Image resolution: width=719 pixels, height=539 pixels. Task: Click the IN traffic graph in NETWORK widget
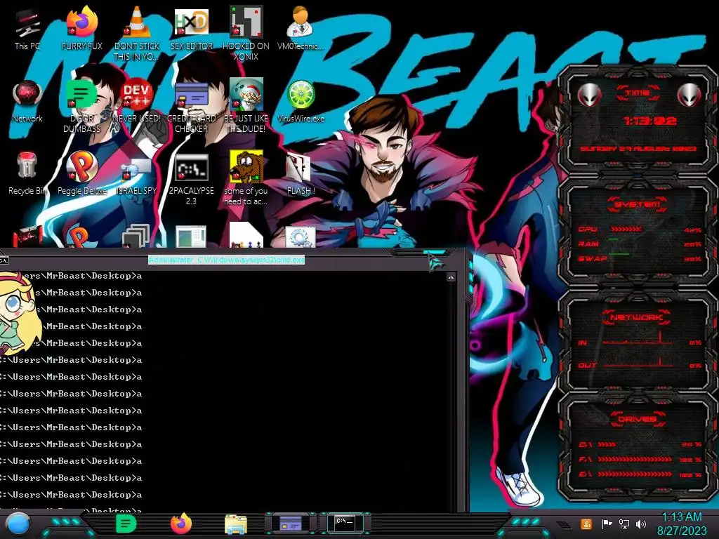638,338
